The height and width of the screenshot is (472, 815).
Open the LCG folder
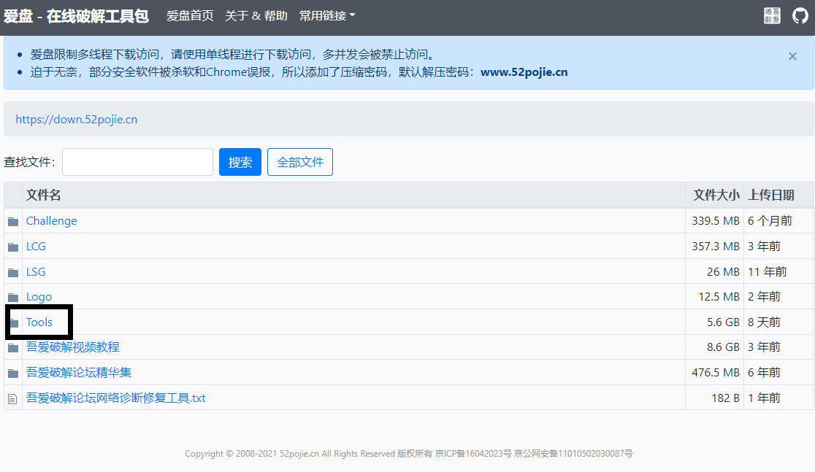click(36, 246)
